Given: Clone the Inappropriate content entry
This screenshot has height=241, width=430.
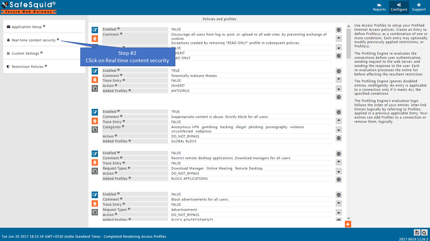Looking at the screenshot, I should [x=95, y=130].
